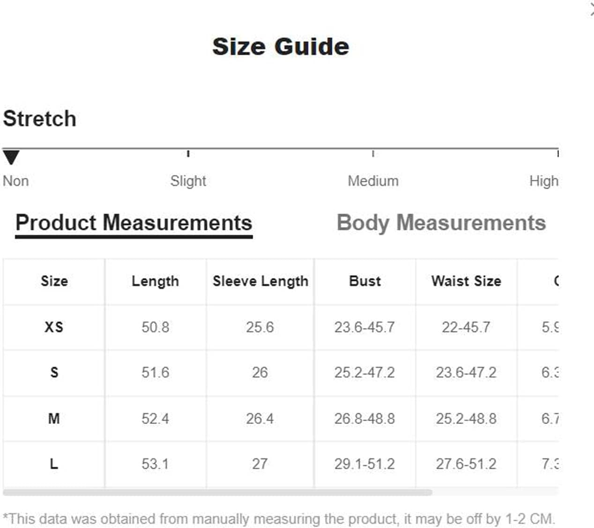The height and width of the screenshot is (528, 594).
Task: Click the Non stretch triangle marker
Action: [11, 157]
